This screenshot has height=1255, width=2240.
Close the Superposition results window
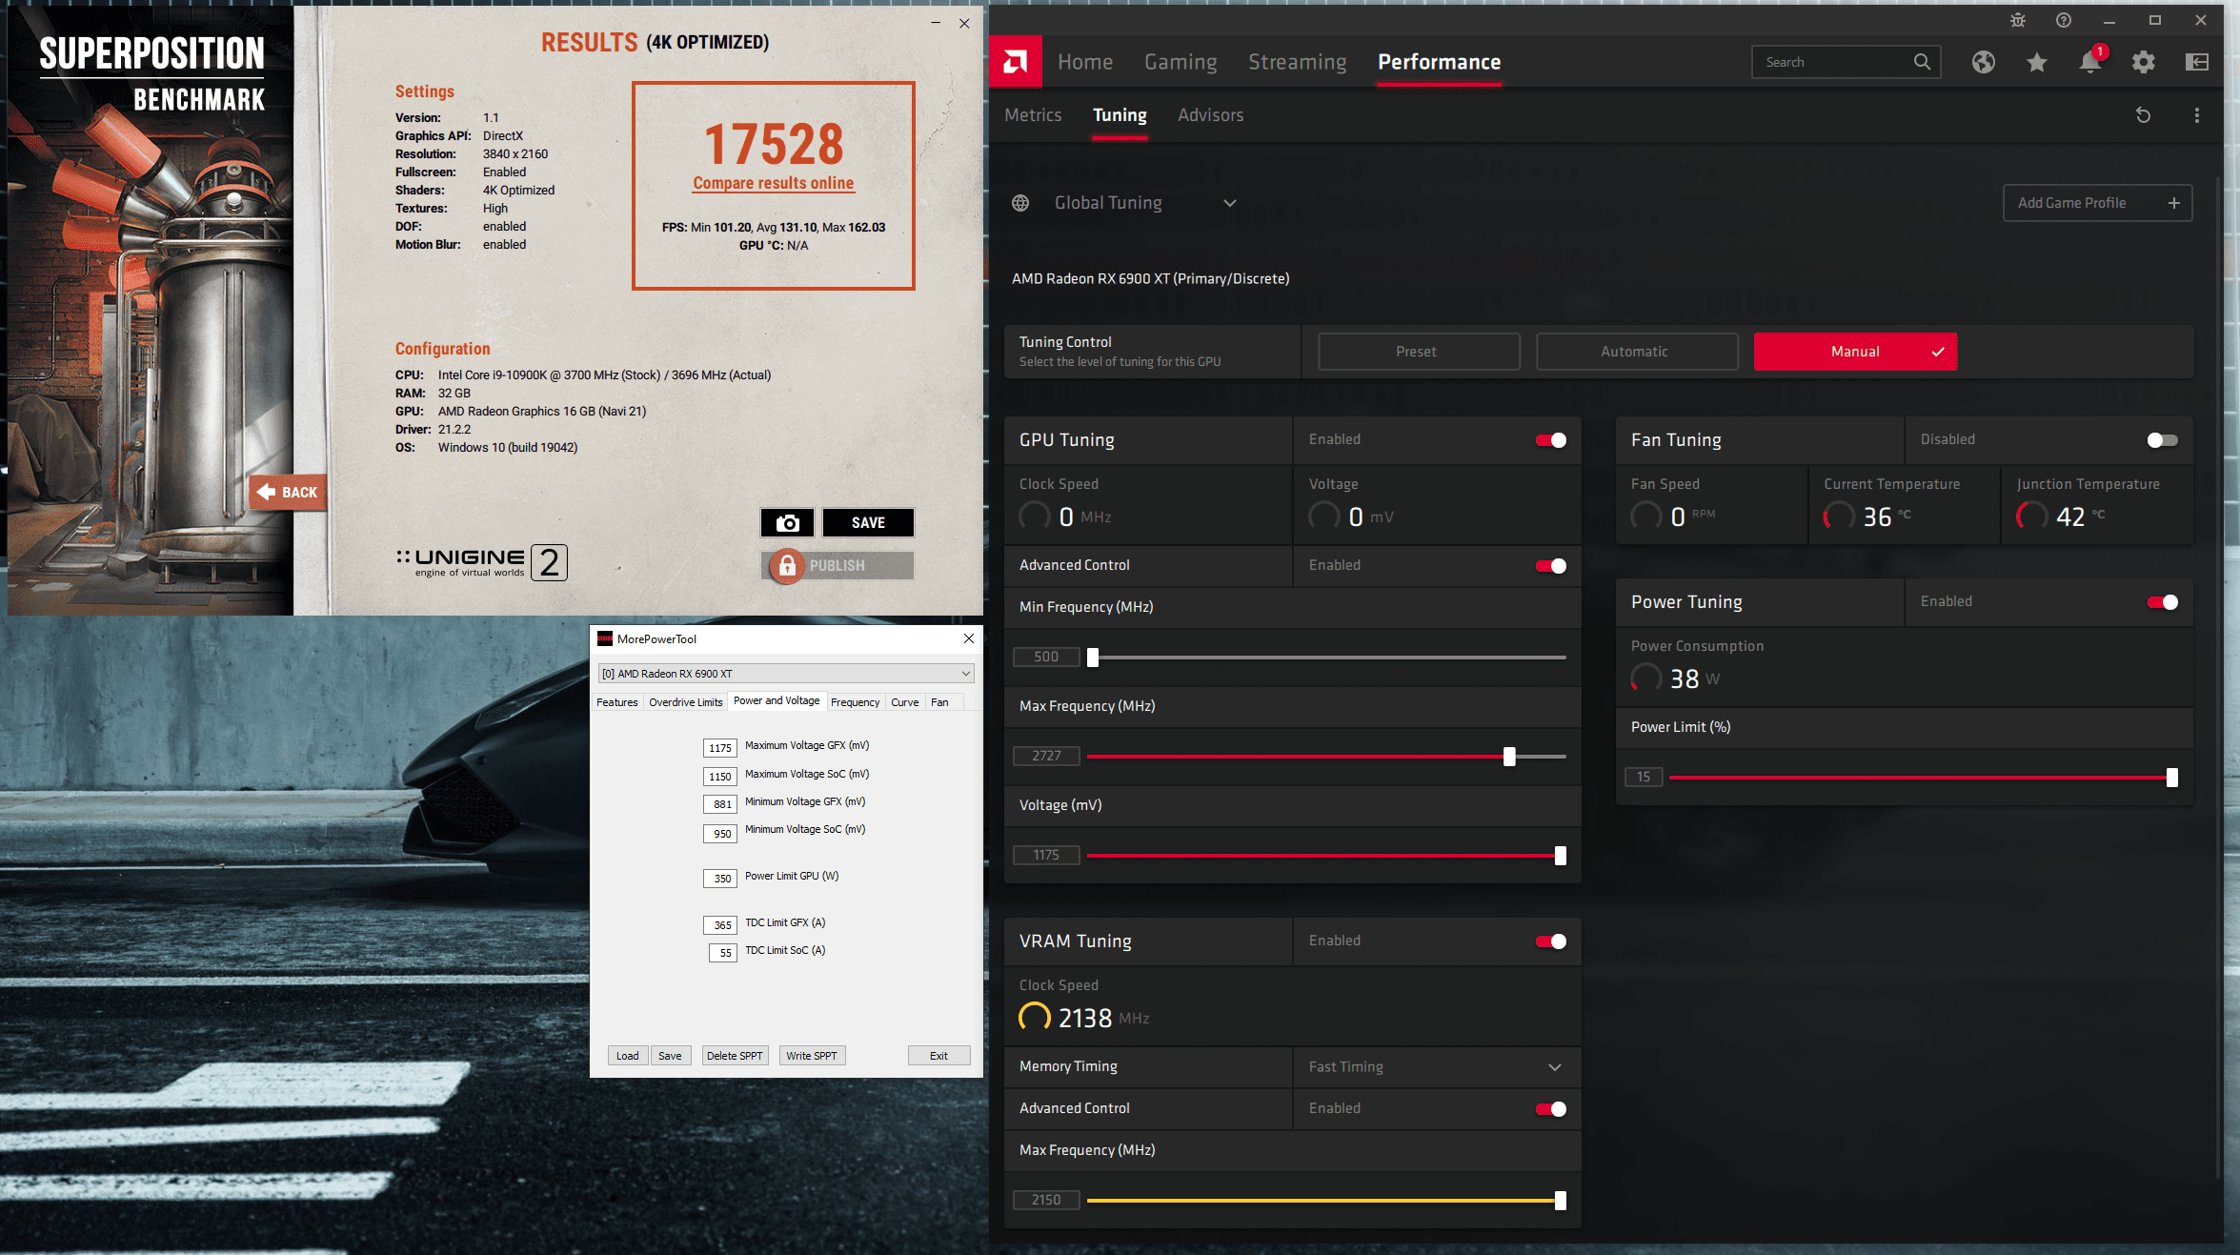[964, 23]
